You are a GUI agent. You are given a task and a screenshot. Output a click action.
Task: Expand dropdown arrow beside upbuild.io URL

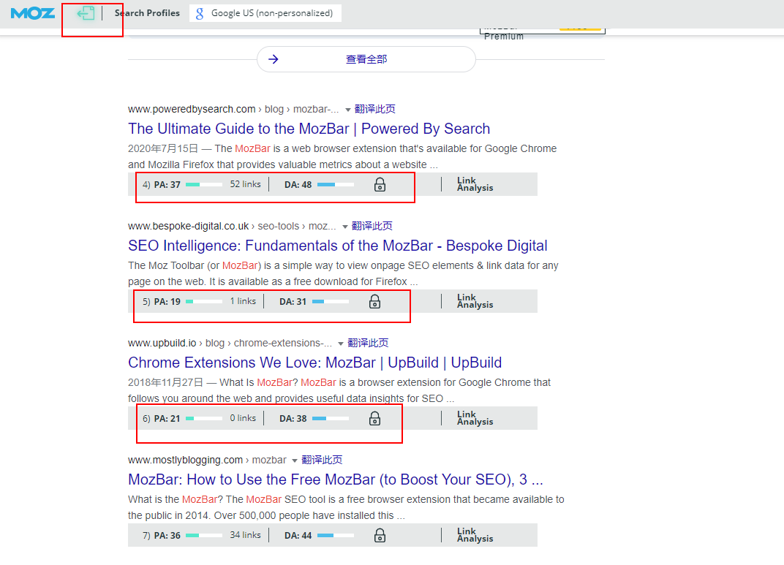341,344
